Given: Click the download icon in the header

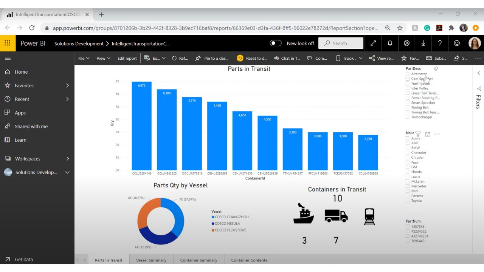Looking at the screenshot, I should [x=423, y=43].
